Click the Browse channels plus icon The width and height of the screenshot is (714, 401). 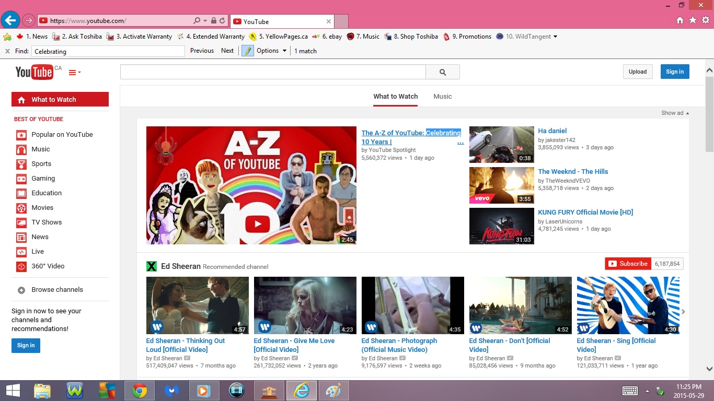pos(21,290)
